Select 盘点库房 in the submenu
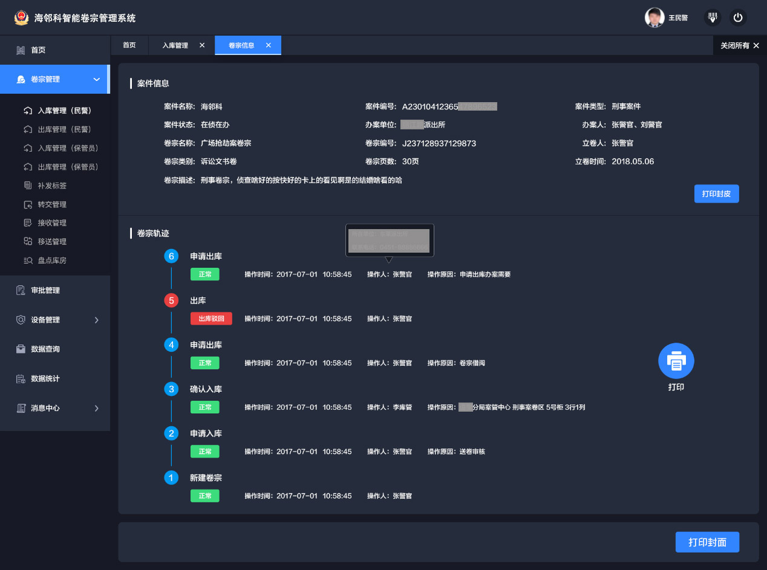767x570 pixels. [52, 260]
